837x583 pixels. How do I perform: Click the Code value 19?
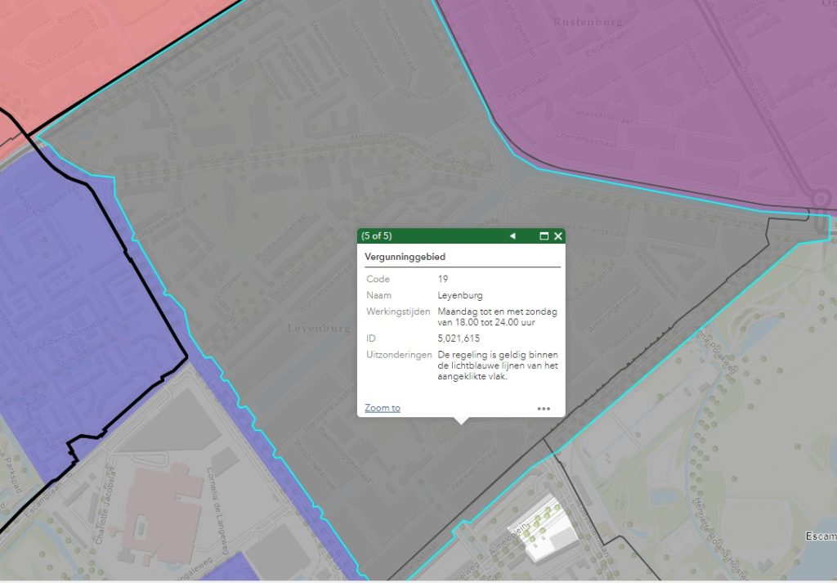pyautogui.click(x=443, y=280)
